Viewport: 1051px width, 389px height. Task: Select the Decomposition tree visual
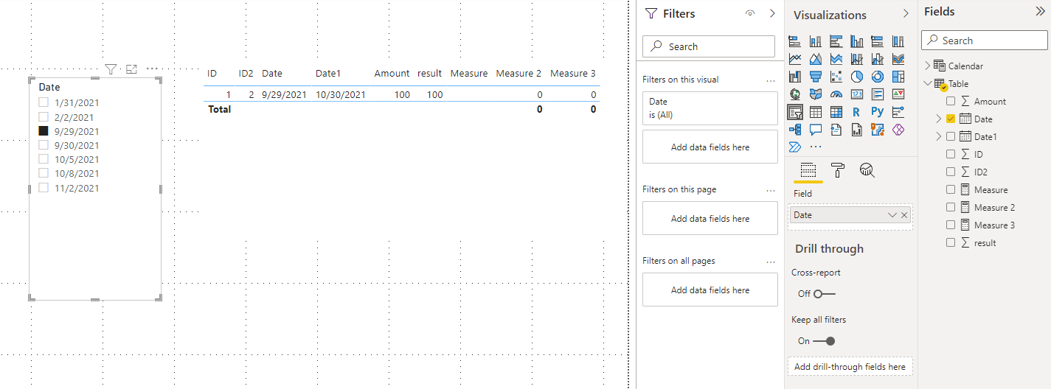[x=795, y=130]
